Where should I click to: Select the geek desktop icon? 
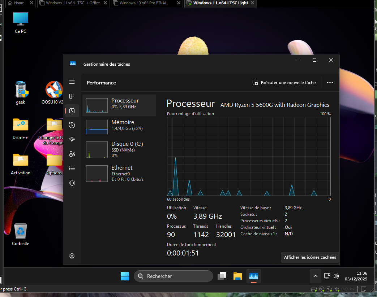pyautogui.click(x=21, y=93)
